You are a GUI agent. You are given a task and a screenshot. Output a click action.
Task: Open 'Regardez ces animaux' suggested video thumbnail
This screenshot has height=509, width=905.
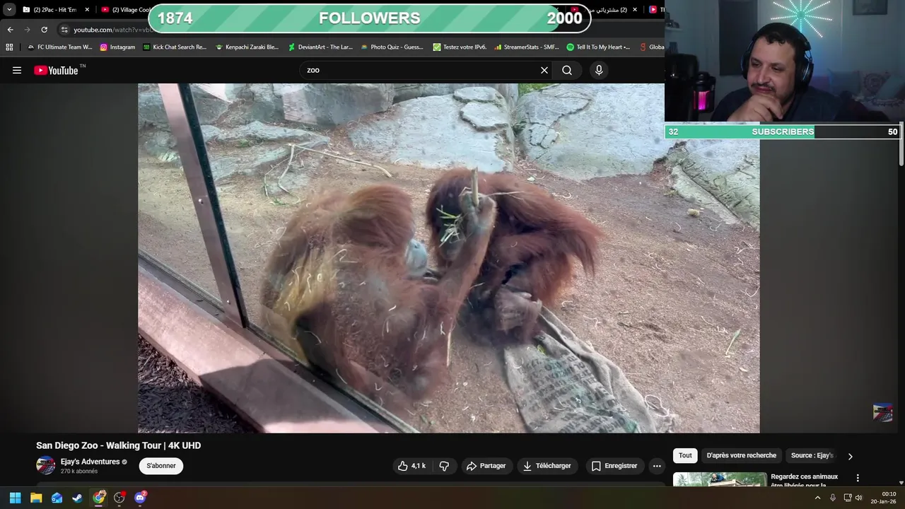tap(720, 480)
